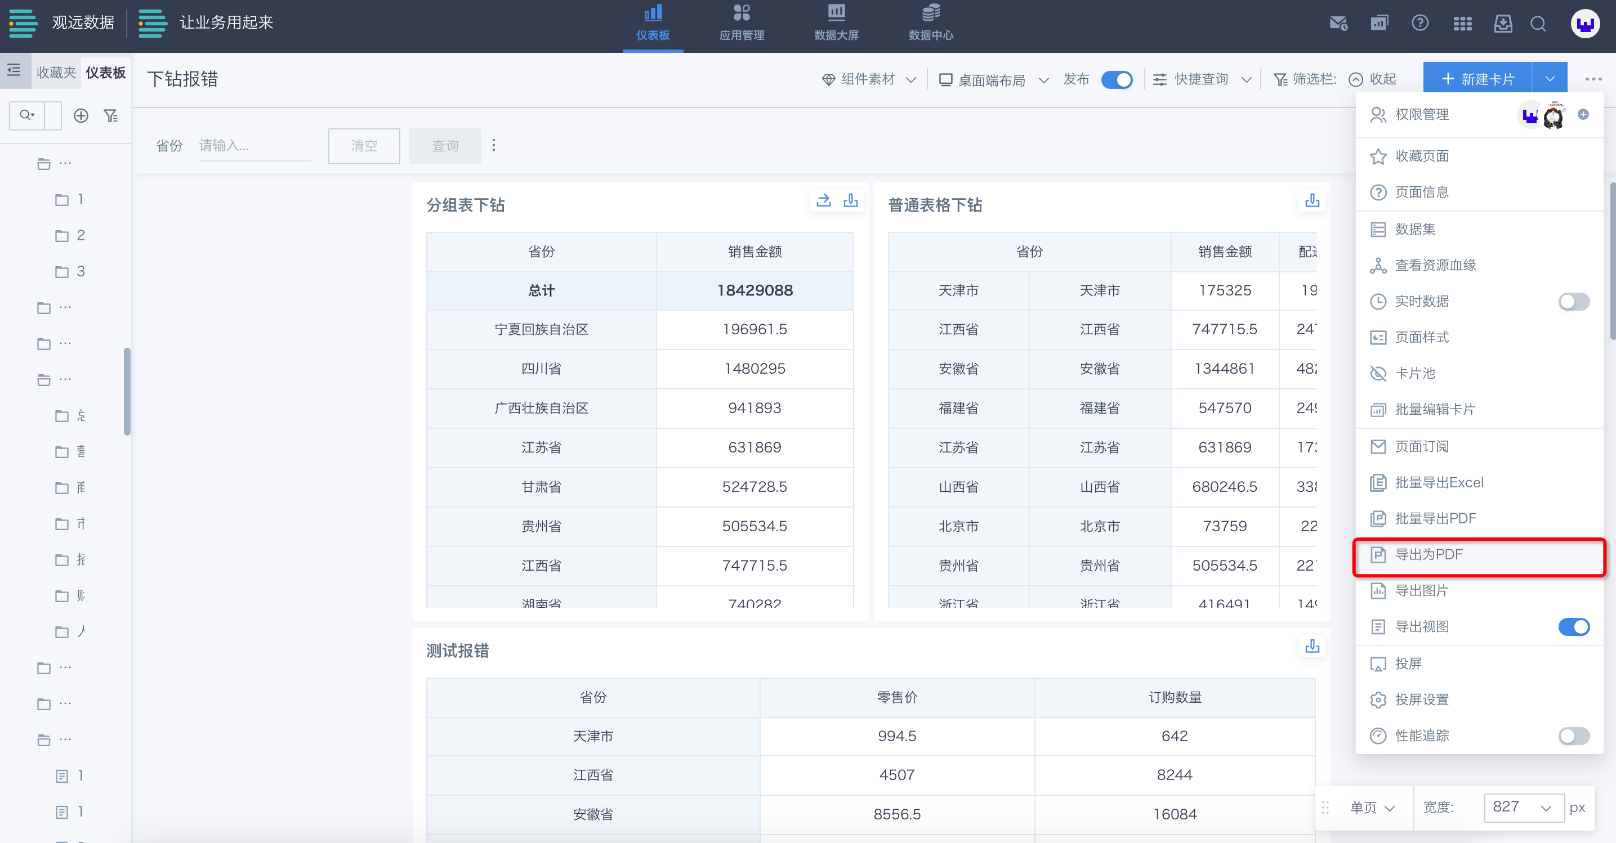
Task: Open the 单页 page mode dropdown
Action: pos(1373,808)
